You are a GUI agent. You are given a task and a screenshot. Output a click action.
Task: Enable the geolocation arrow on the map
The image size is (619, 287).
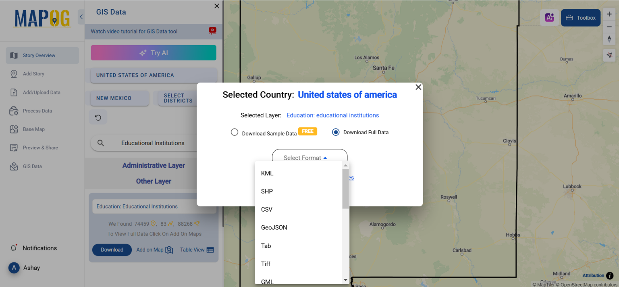pos(609,55)
